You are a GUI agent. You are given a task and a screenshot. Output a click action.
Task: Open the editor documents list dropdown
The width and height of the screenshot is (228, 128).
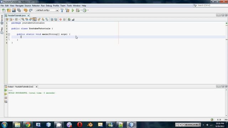point(223,15)
